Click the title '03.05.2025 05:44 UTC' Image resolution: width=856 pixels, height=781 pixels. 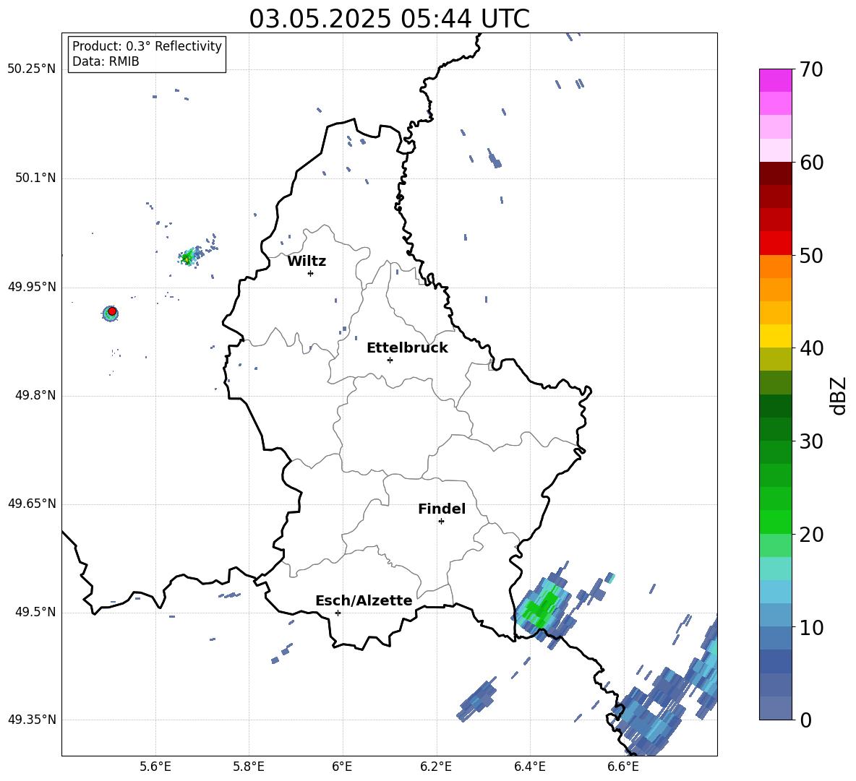[x=389, y=19]
